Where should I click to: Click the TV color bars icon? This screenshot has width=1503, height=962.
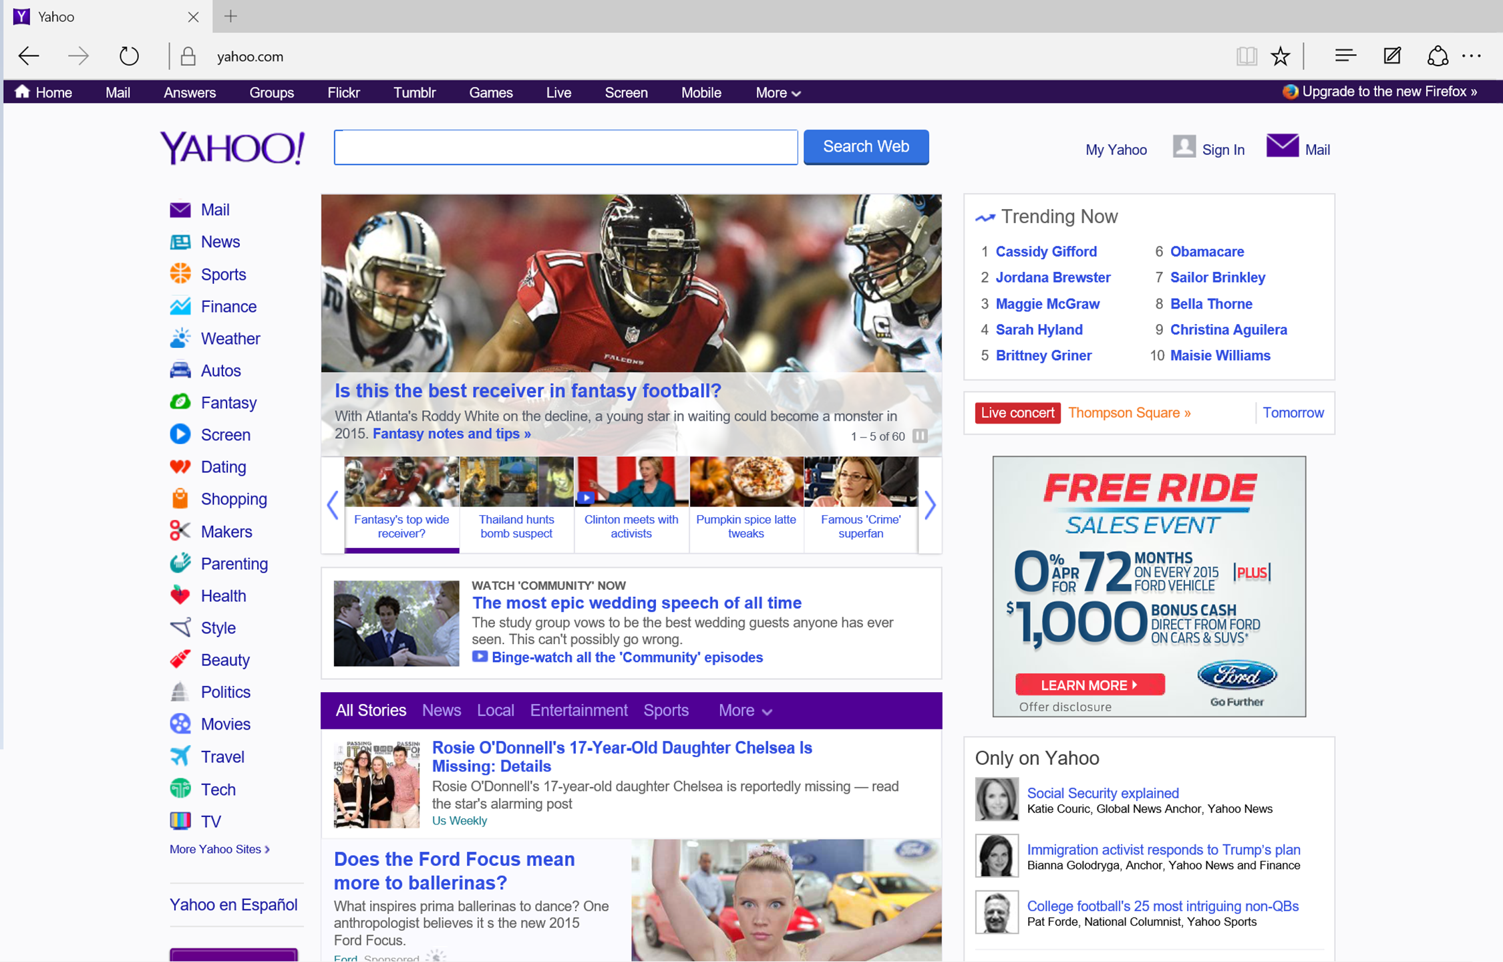[180, 820]
